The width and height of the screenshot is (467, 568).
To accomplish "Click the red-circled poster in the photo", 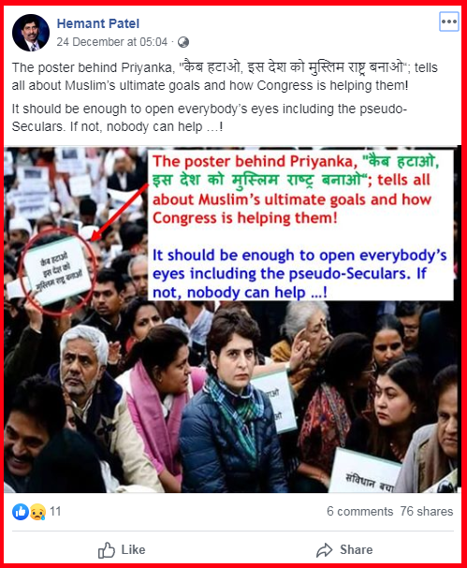I will 58,271.
